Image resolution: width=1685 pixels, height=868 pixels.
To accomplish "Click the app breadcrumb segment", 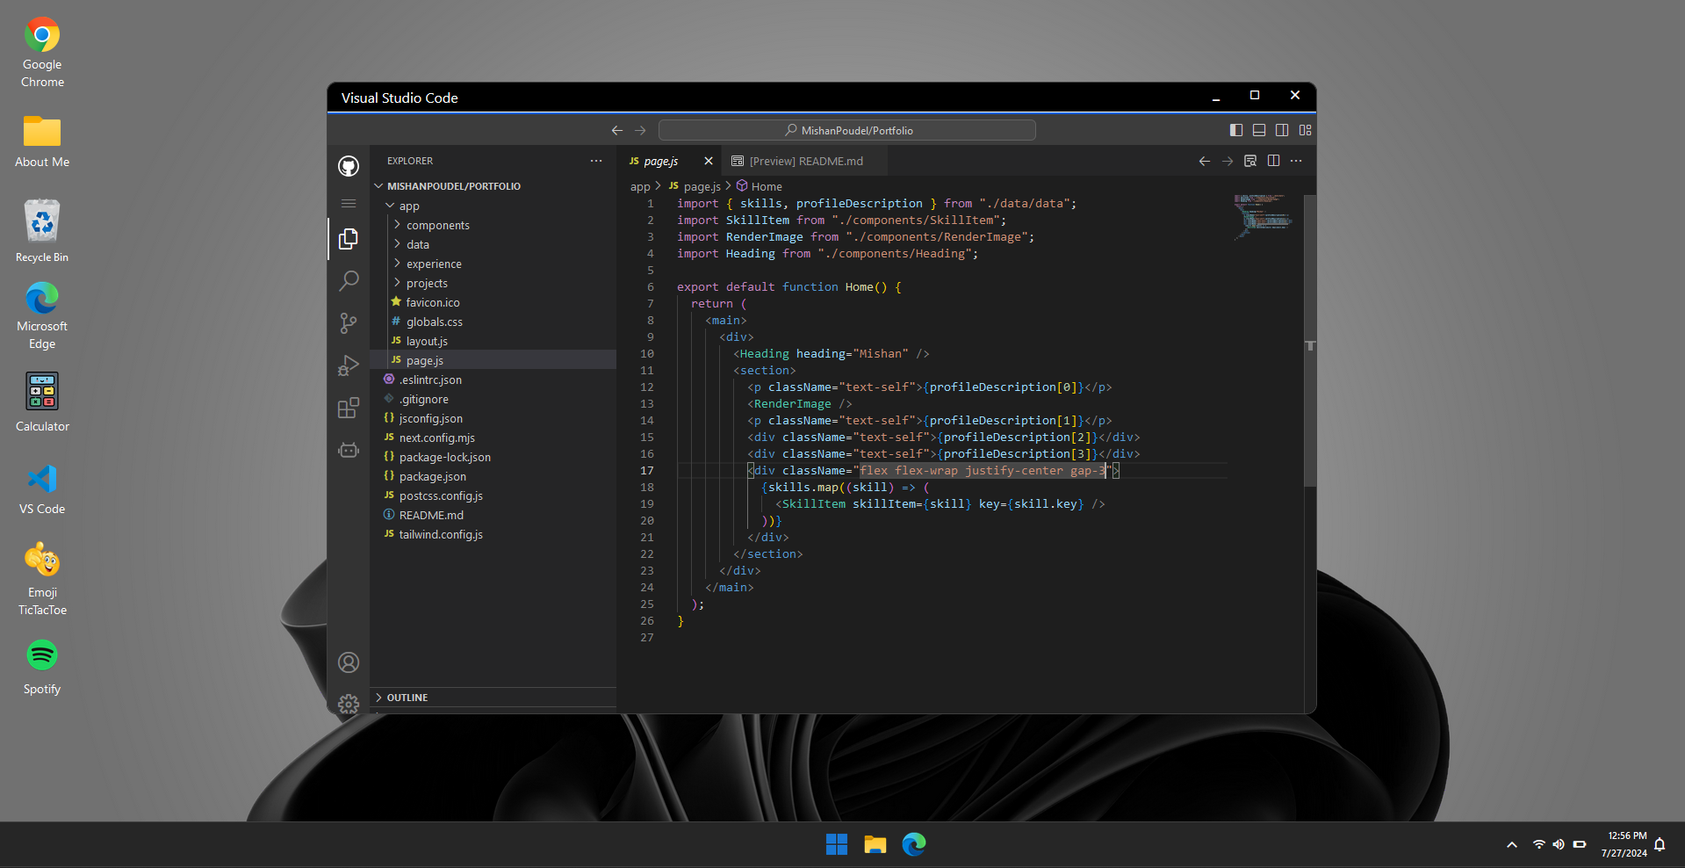I will click(640, 186).
